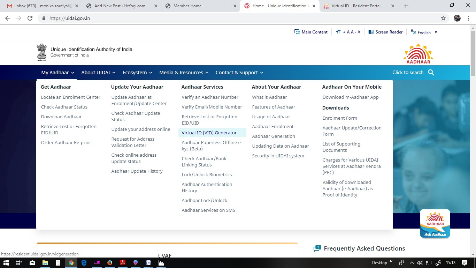476x268 pixels.
Task: Open the notification action center icon
Action: tap(465, 263)
